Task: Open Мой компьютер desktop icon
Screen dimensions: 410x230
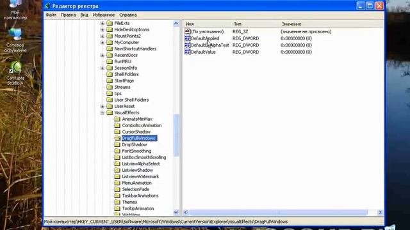Action: [x=15, y=10]
